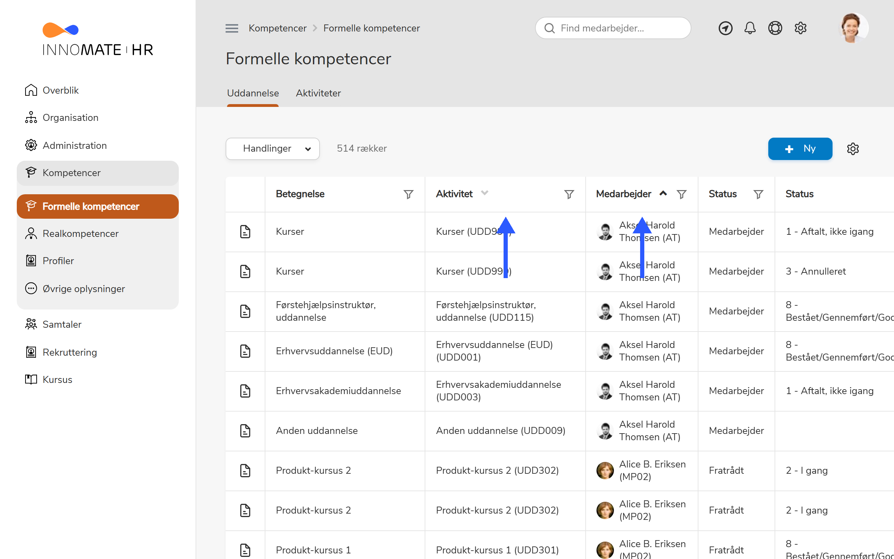
Task: Open document icon for Førstehjælpsinstruktør row
Action: click(x=245, y=311)
